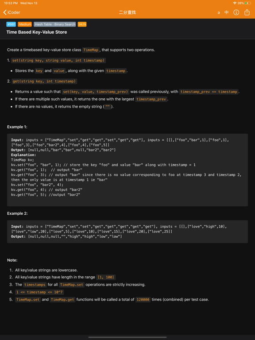The height and width of the screenshot is (340, 255).
Task: Tap the status bar clock 10:53 PM
Action: pyautogui.click(x=11, y=3)
